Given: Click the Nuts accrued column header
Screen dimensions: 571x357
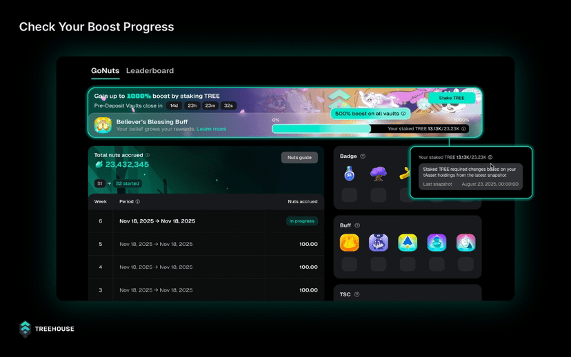Looking at the screenshot, I should pos(303,202).
